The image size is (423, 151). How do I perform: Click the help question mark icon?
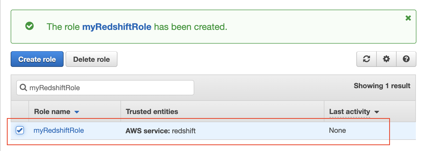[406, 59]
